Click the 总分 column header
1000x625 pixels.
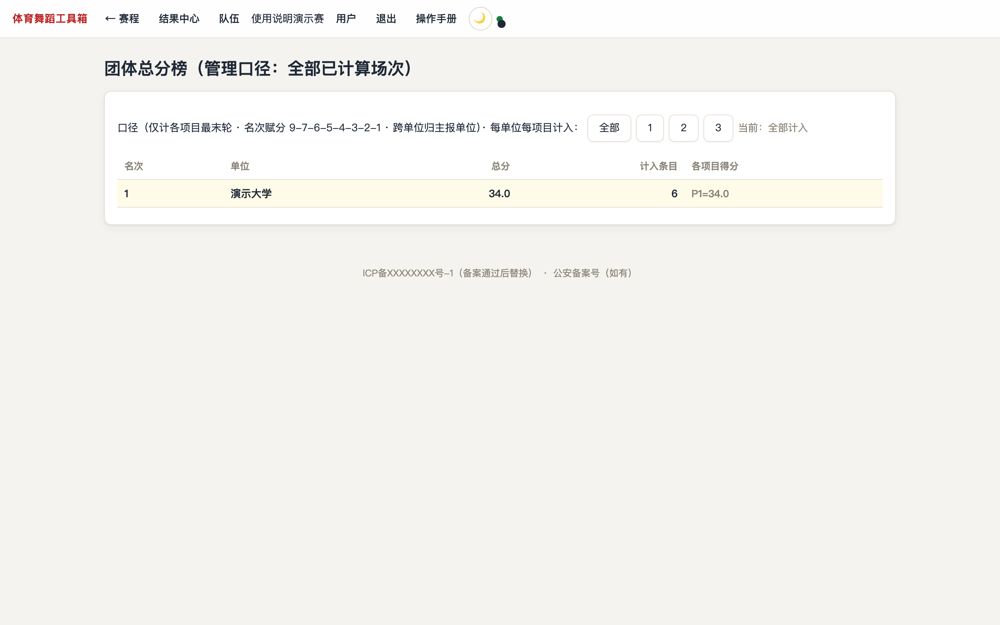(x=500, y=166)
